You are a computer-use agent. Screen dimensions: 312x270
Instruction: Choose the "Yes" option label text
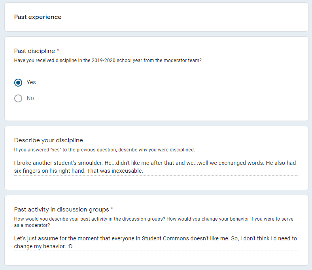click(31, 82)
